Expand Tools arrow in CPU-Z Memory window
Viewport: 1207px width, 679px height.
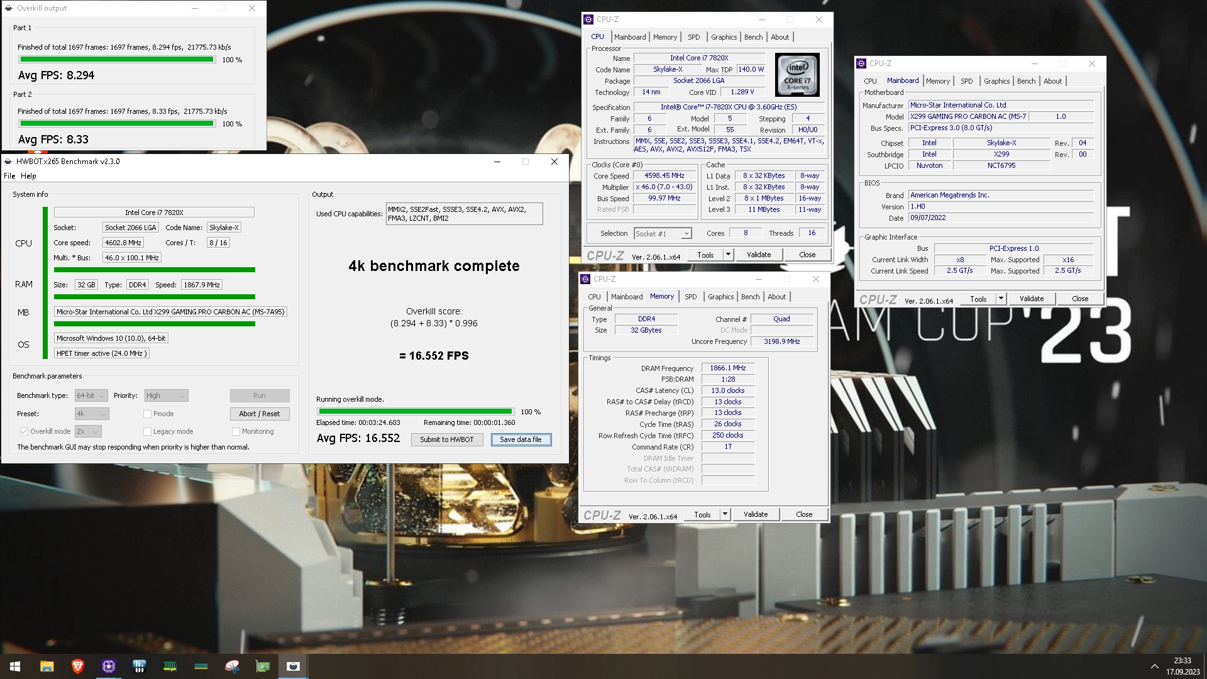click(725, 514)
